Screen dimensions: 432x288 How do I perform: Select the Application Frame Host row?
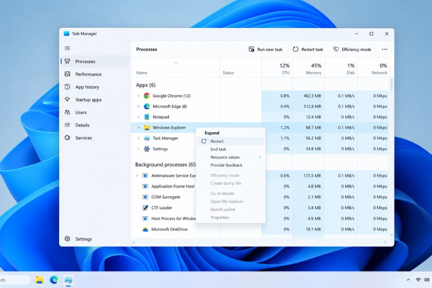pos(260,186)
